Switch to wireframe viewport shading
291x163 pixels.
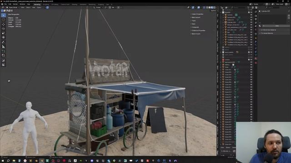[x=207, y=8]
